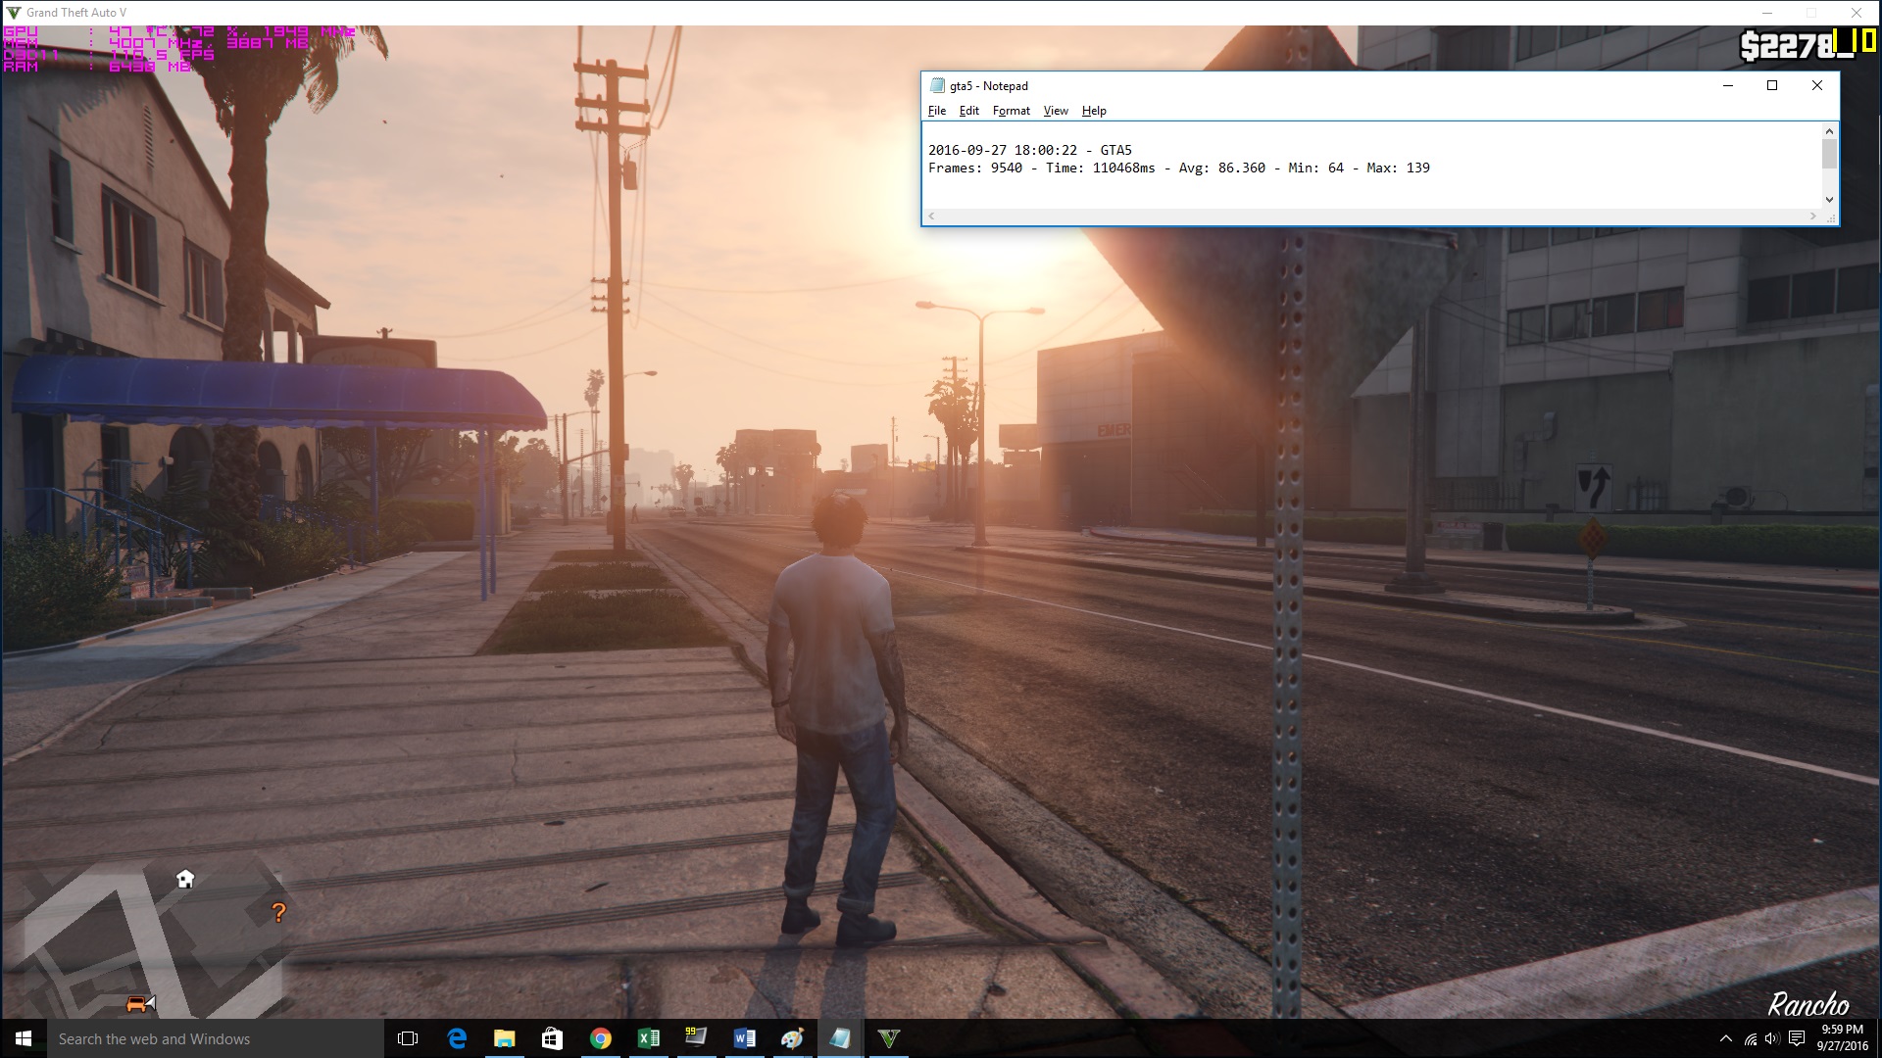Open the Action Center notifications icon
Screen dimensions: 1882x1058
point(1797,1039)
